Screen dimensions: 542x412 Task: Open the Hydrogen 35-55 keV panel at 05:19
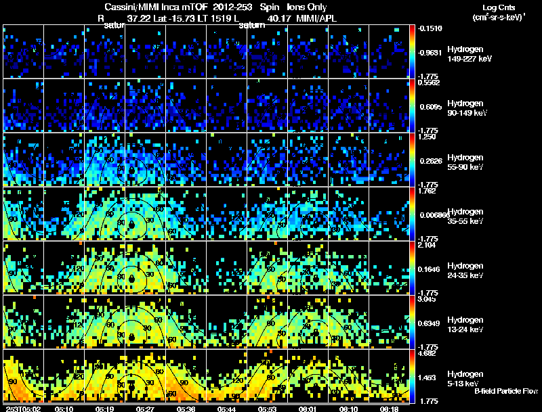point(104,214)
